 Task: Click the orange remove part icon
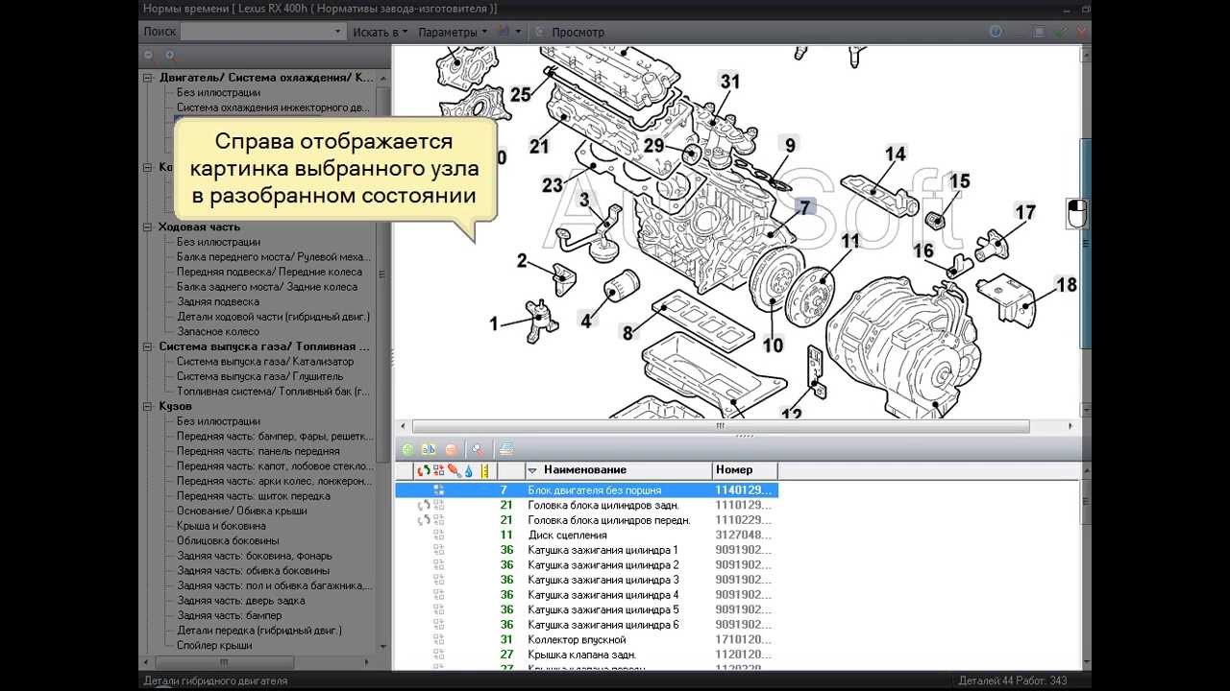coord(451,449)
